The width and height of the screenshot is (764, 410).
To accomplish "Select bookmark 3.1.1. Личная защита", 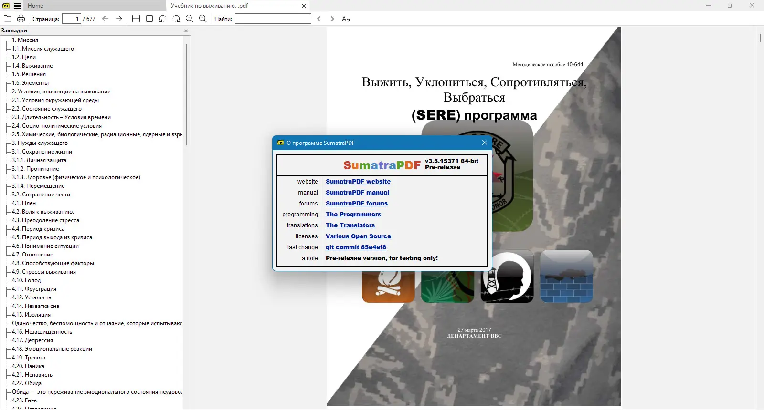I will tap(39, 160).
